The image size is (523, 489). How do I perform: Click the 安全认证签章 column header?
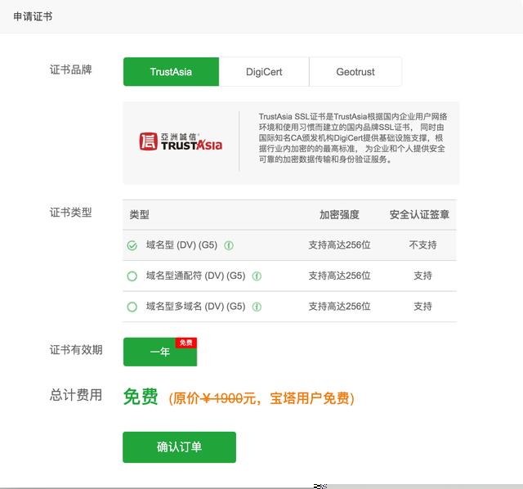419,214
